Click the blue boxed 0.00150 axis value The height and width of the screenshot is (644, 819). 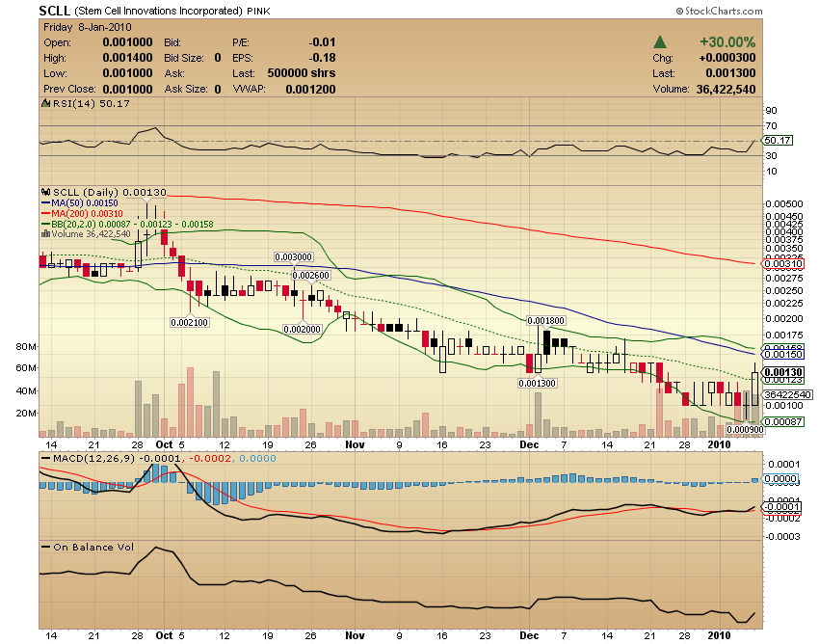pyautogui.click(x=783, y=355)
